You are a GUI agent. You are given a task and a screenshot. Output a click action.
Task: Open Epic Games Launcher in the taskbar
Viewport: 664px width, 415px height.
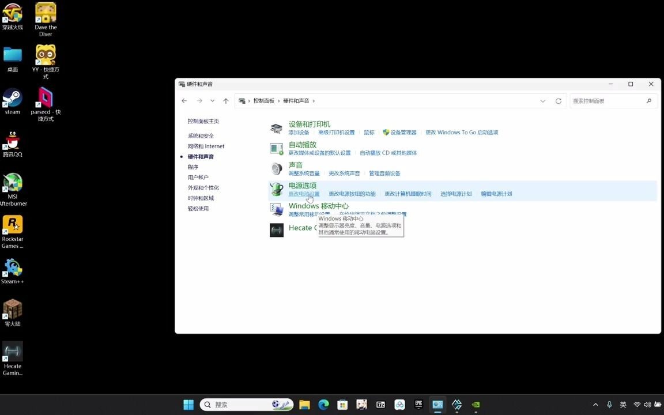[418, 405]
